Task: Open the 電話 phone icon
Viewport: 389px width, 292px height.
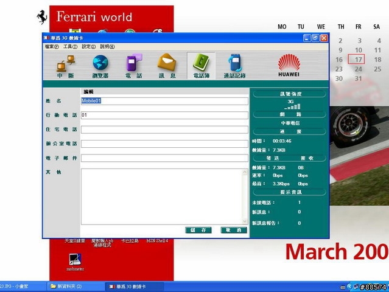Action: [x=134, y=66]
